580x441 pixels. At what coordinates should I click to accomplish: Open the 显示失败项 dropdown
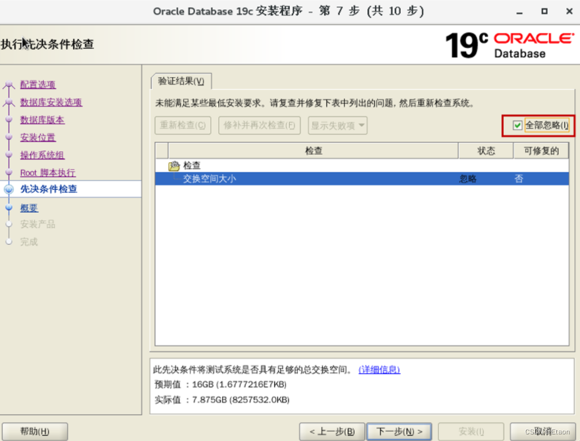click(337, 126)
